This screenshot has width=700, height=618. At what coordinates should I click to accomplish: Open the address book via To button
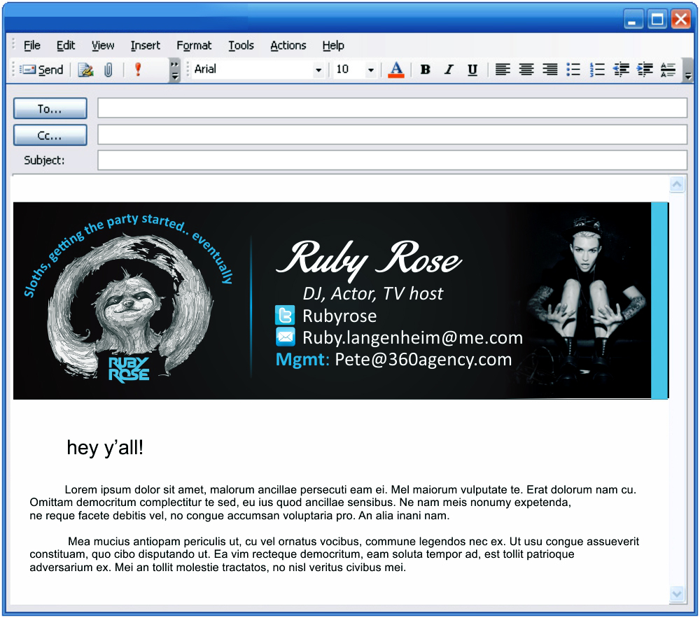(x=50, y=108)
